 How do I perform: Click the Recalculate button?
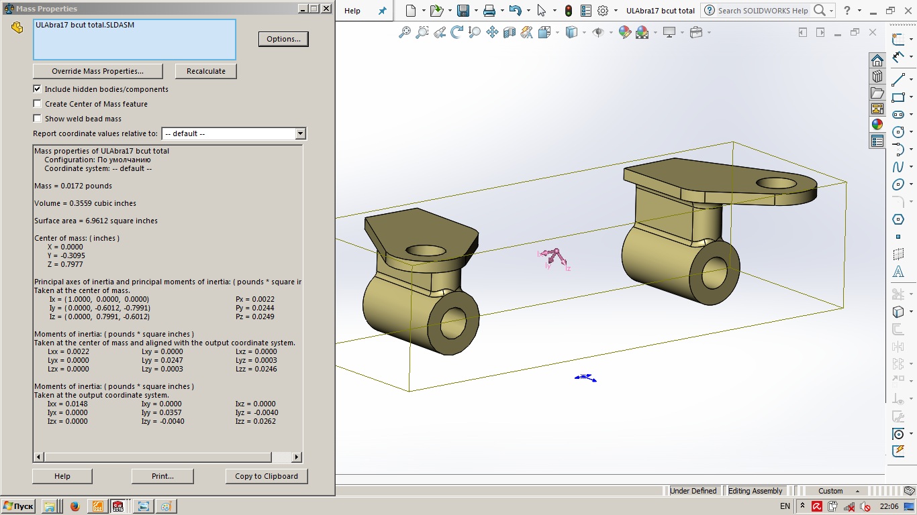pyautogui.click(x=206, y=71)
